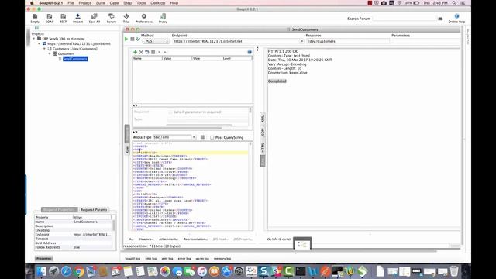Click the Import project toolbar icon
Screen dimensions: 496x279
(77, 16)
